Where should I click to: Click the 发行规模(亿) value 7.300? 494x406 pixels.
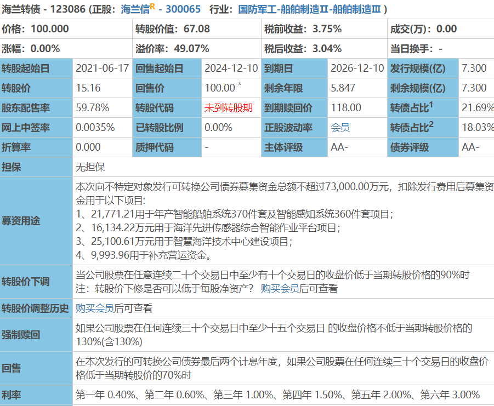[x=474, y=68]
